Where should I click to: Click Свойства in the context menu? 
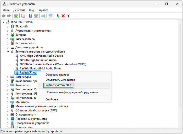coord(52,100)
